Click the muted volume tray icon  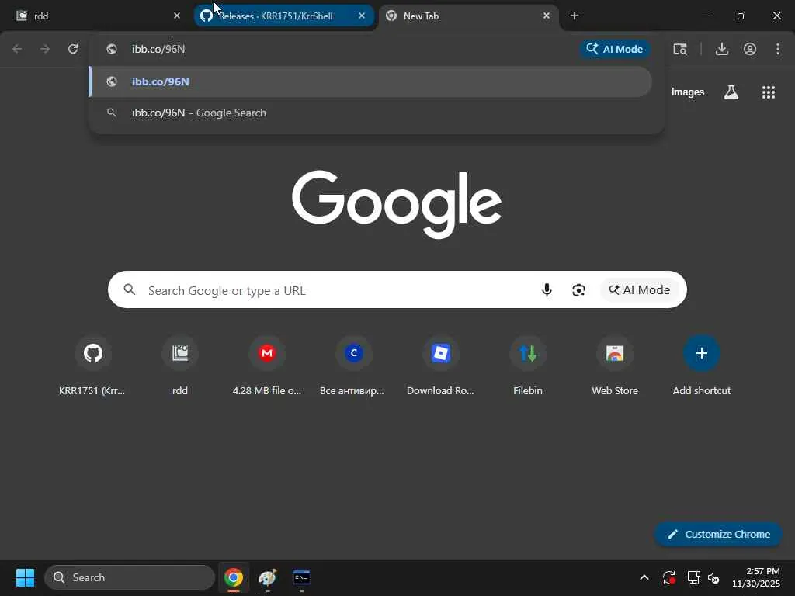tap(713, 577)
